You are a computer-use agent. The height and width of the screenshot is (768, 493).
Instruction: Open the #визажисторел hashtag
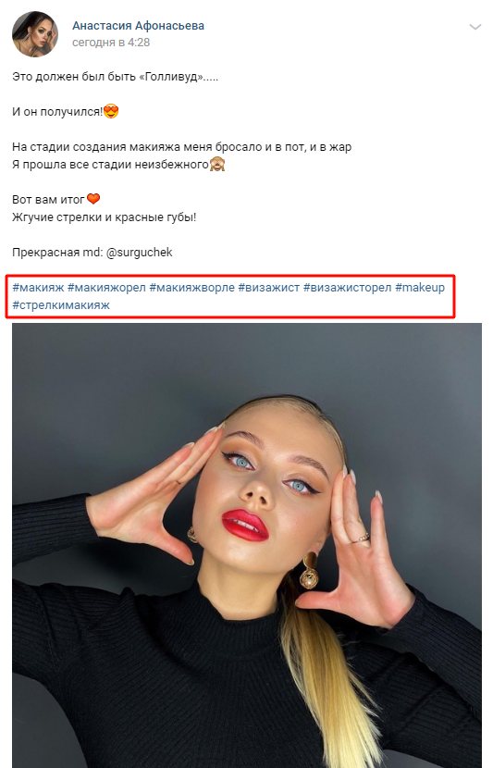347,288
